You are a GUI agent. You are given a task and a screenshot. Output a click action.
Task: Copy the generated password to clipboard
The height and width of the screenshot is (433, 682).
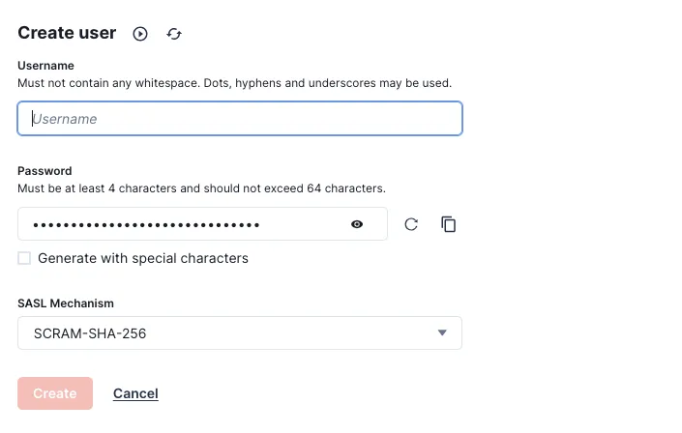point(449,224)
